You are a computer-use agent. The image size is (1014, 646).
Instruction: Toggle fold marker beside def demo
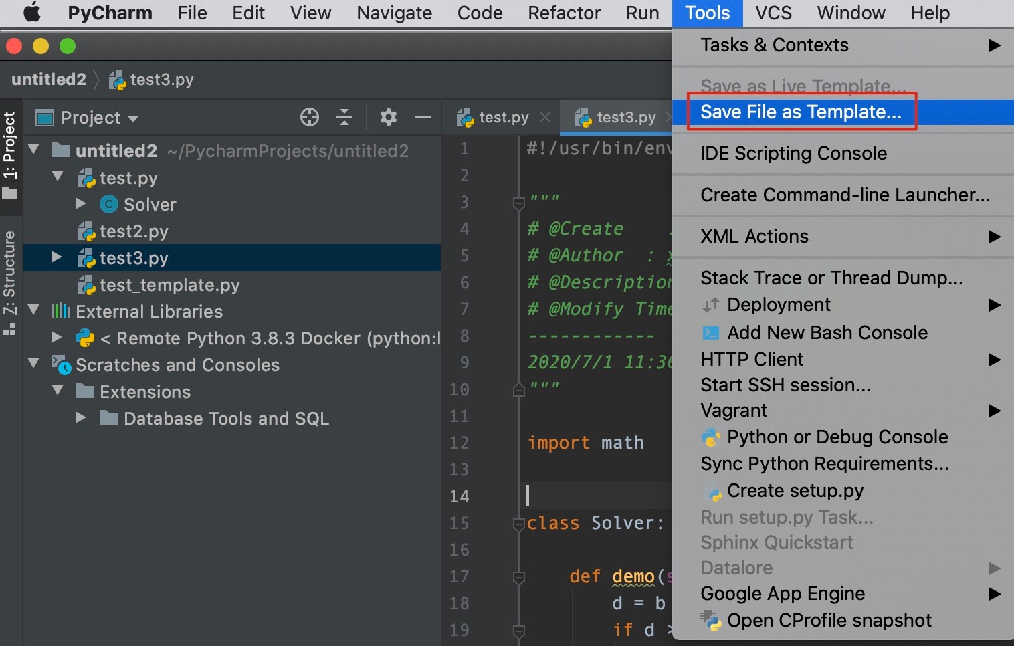[518, 577]
